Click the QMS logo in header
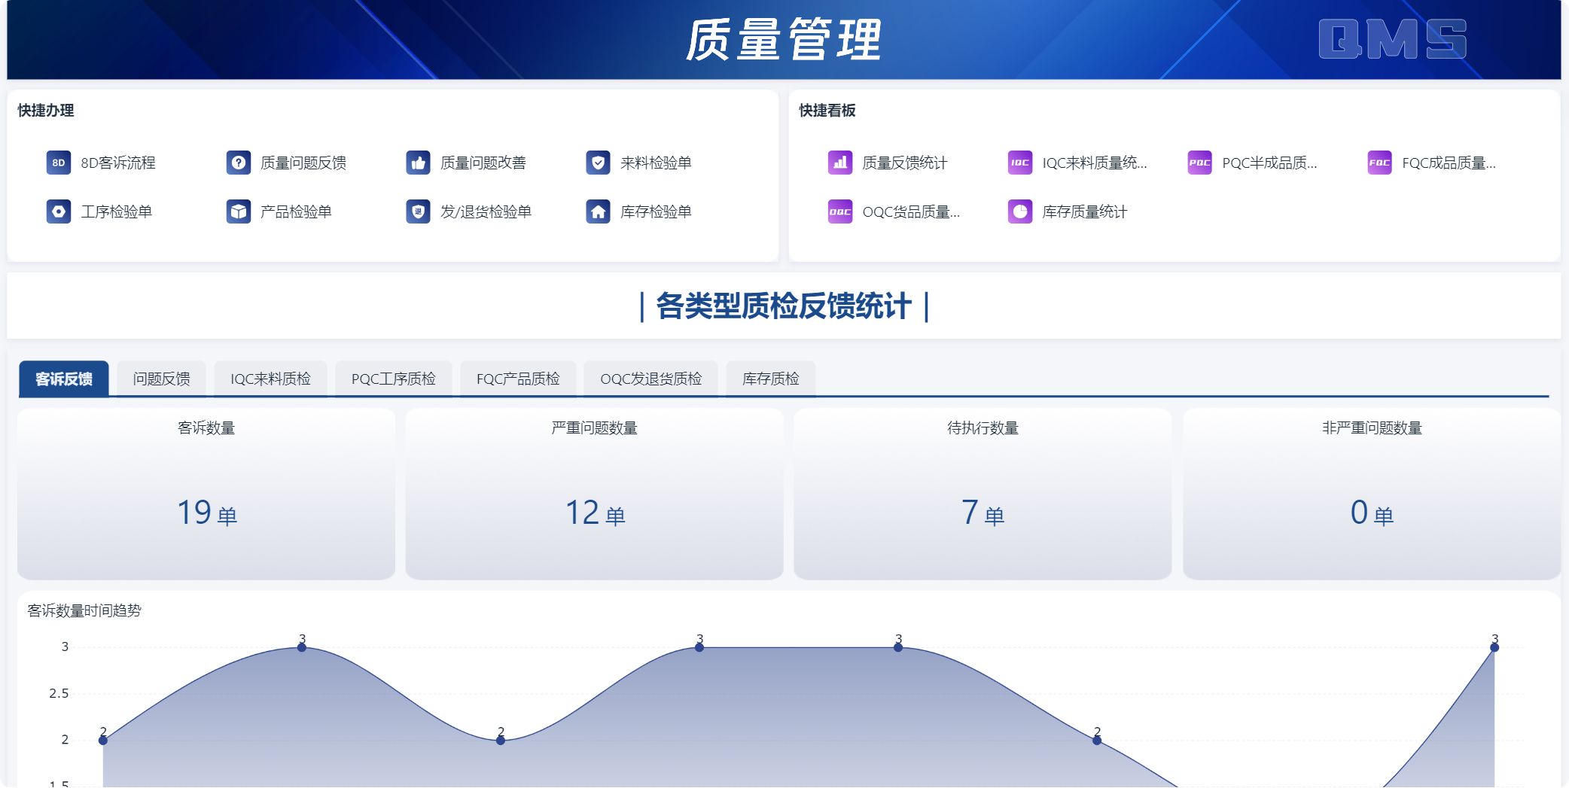The width and height of the screenshot is (1569, 788). [1393, 39]
